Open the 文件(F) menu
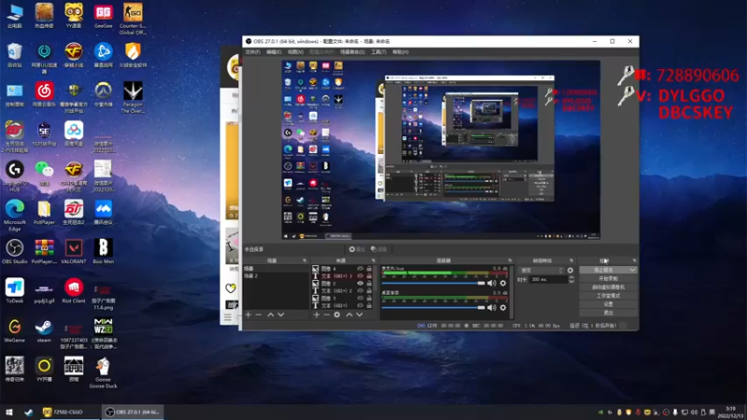 [253, 52]
